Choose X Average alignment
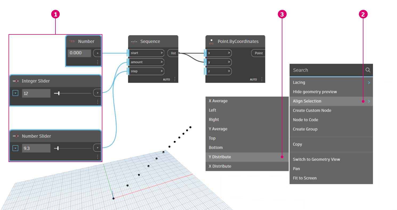This screenshot has height=210, width=397. tap(247, 101)
